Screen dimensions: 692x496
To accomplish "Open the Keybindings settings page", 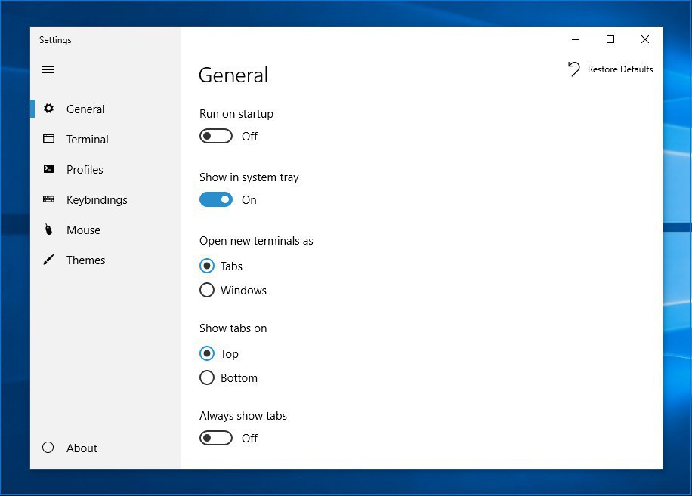I will (97, 199).
